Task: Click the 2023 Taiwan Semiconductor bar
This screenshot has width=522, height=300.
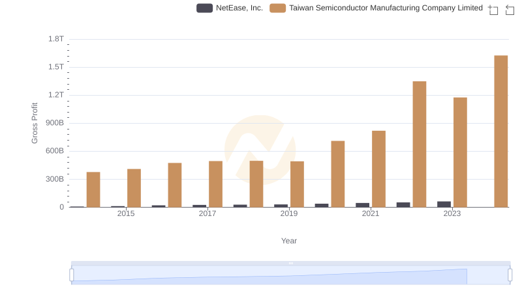Action: tap(461, 152)
